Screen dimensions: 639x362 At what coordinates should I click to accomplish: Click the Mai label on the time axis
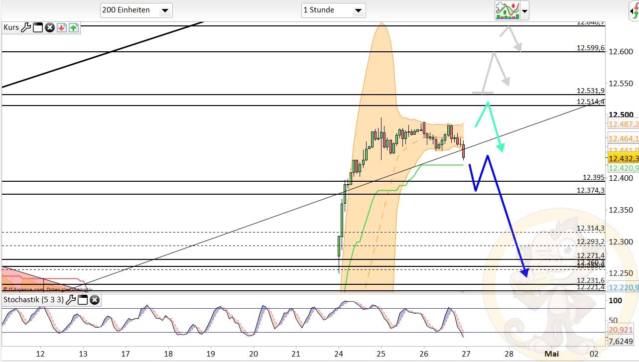click(552, 354)
